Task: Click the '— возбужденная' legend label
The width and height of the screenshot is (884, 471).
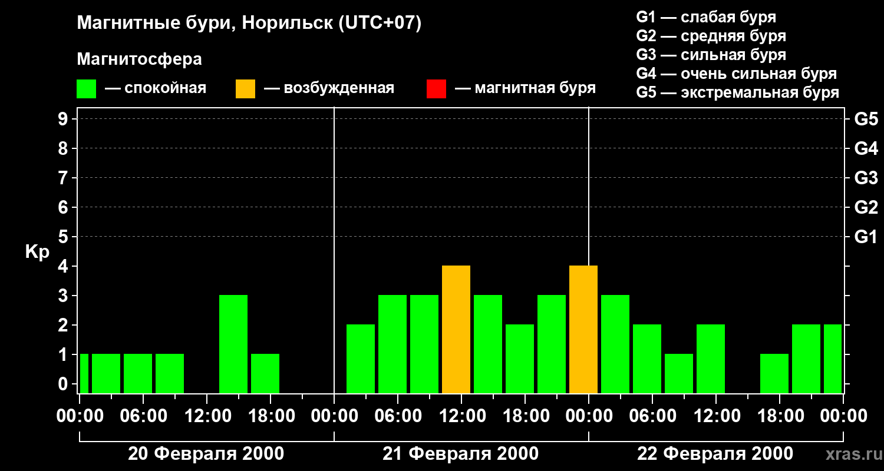Action: pos(329,88)
